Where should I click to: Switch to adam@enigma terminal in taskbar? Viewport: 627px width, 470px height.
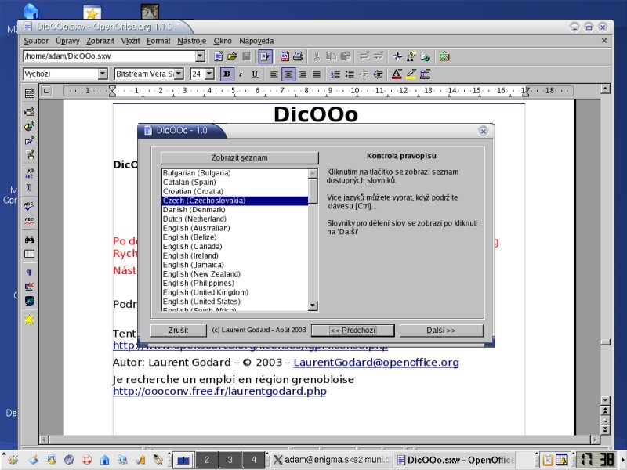click(331, 460)
